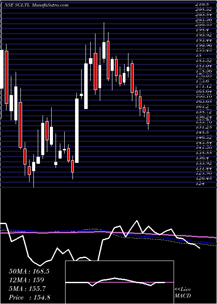Open the MACD inset chart
Screen dimensions: 217x304
point(119,282)
